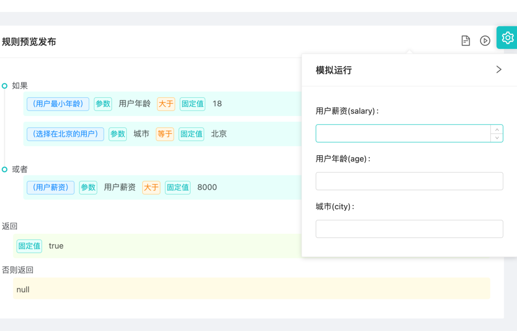Click the 固定值 tag next to 18

coord(192,104)
